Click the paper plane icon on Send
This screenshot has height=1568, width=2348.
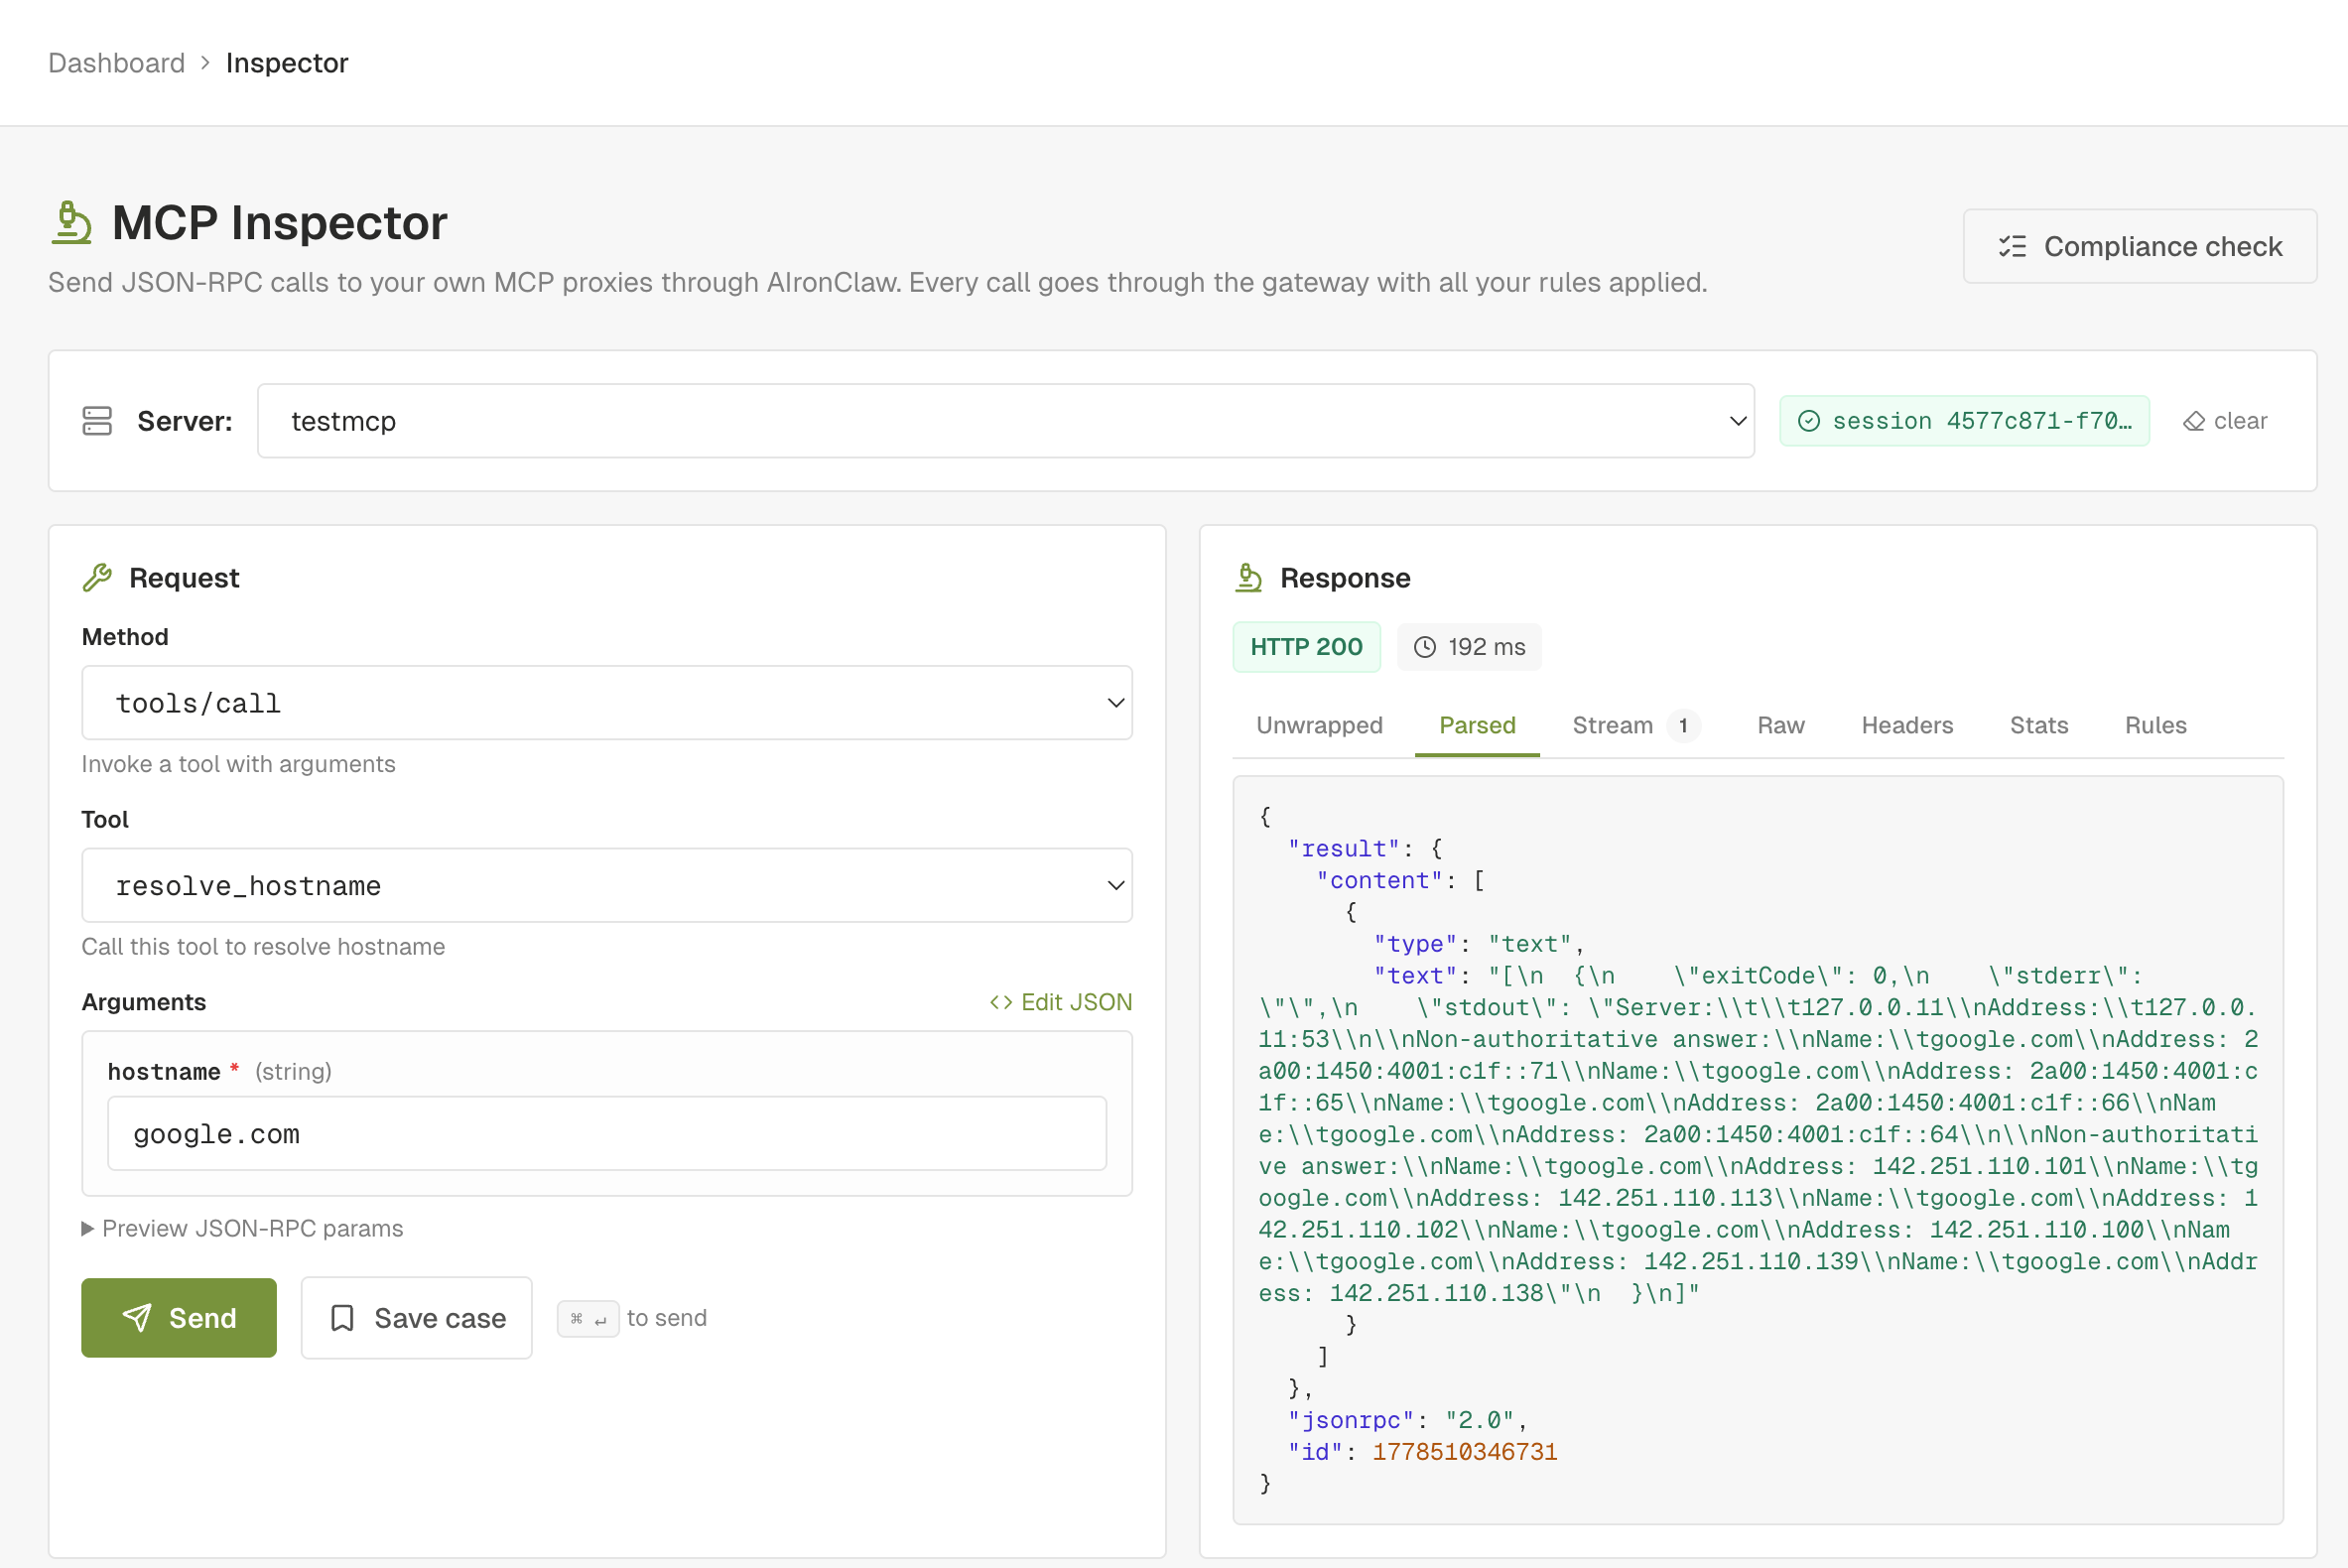[x=137, y=1318]
